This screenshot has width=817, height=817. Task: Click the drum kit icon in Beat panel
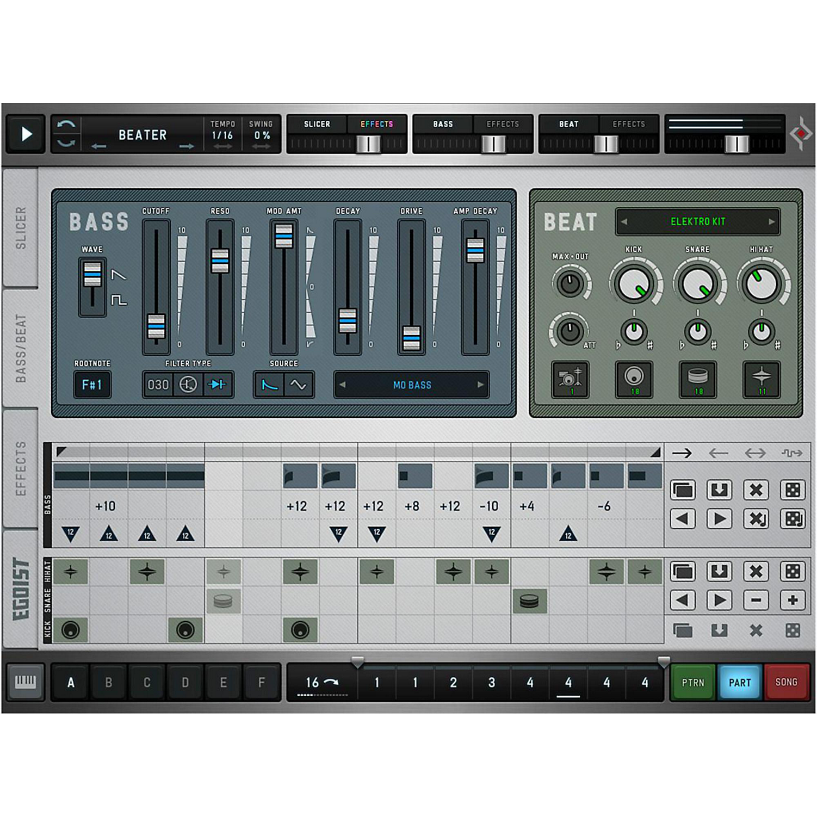point(570,379)
